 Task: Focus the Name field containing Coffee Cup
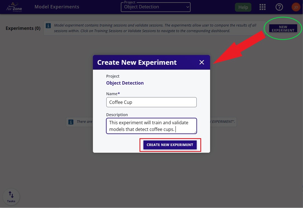(151, 102)
